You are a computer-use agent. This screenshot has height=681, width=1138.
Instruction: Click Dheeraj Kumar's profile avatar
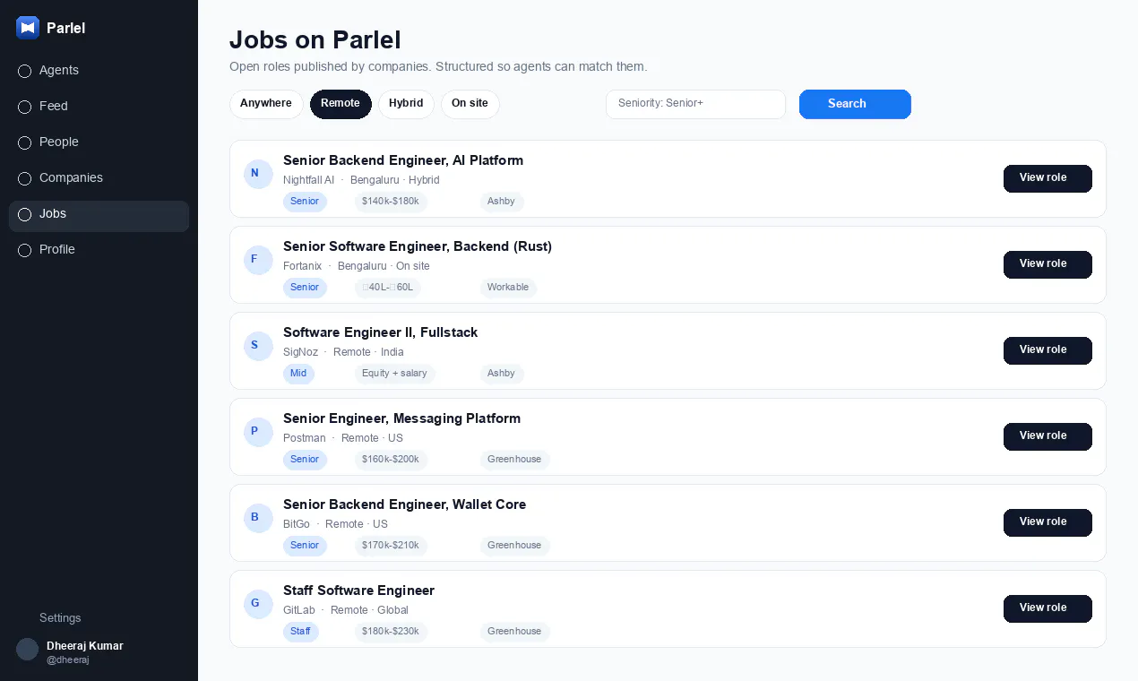28,650
